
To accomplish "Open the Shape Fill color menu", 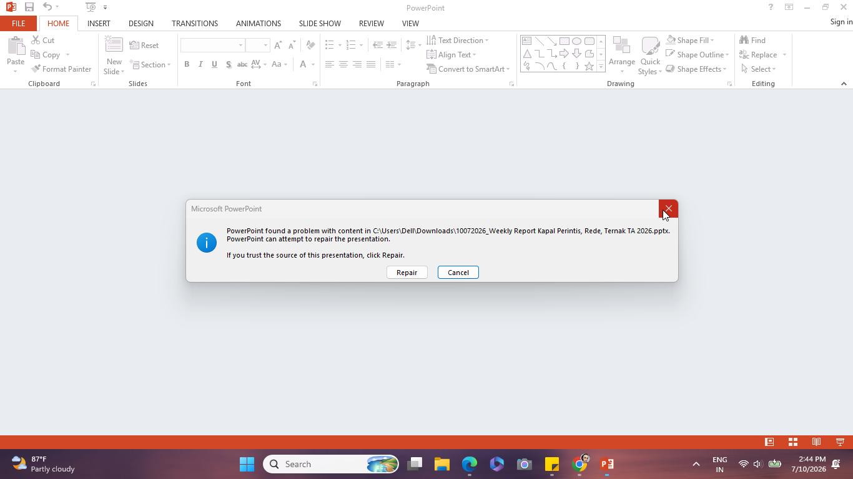I will 690,41.
